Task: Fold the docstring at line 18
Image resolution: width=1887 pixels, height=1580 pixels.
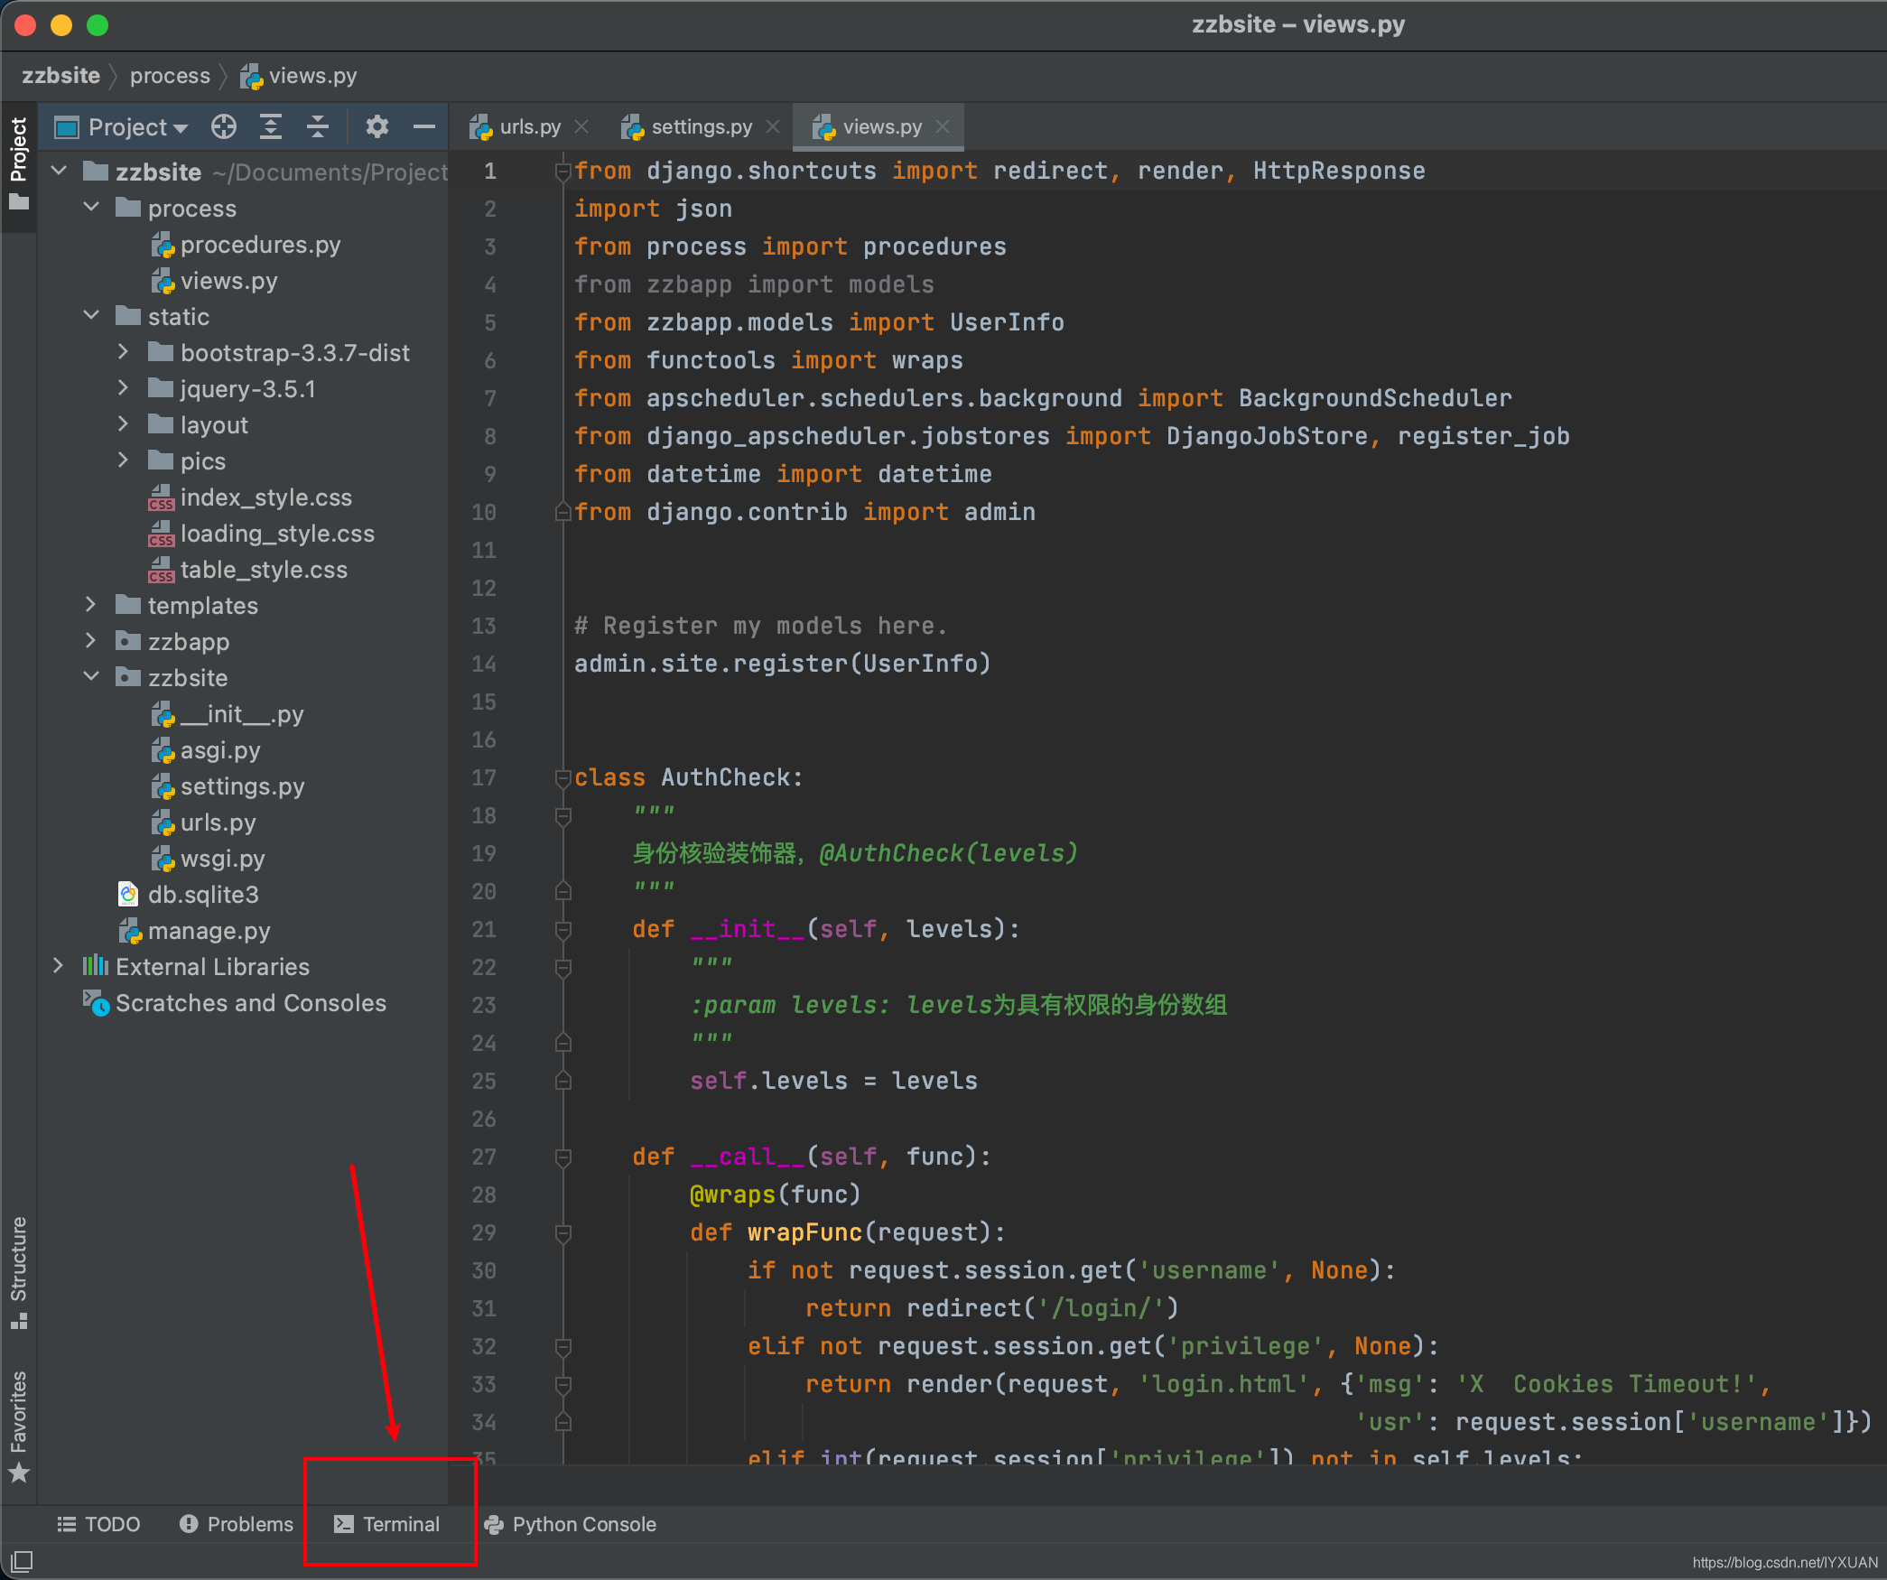Action: (x=562, y=815)
